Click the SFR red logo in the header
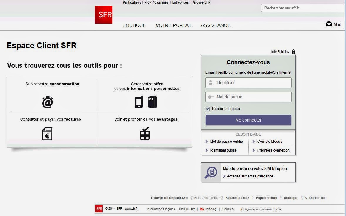The image size is (346, 216). (x=103, y=15)
